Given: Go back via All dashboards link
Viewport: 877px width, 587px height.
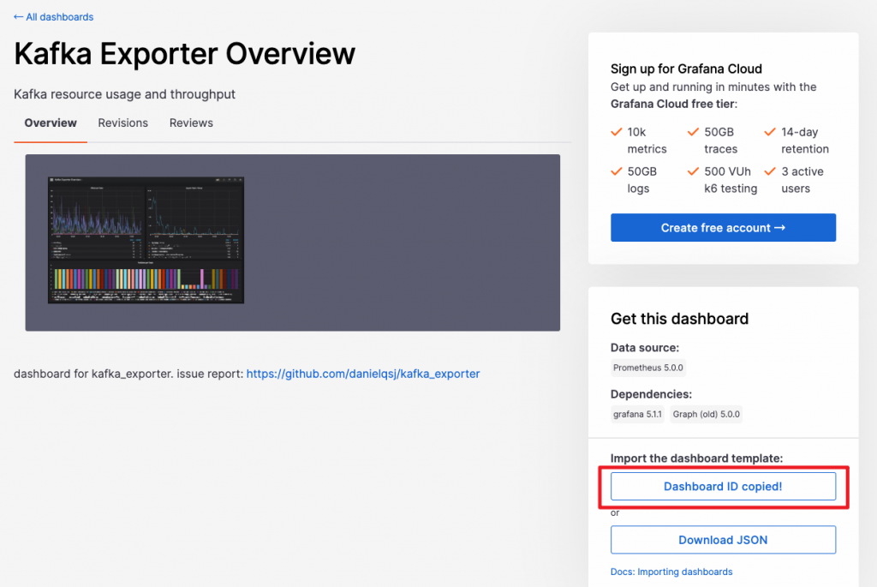Looking at the screenshot, I should tap(53, 17).
